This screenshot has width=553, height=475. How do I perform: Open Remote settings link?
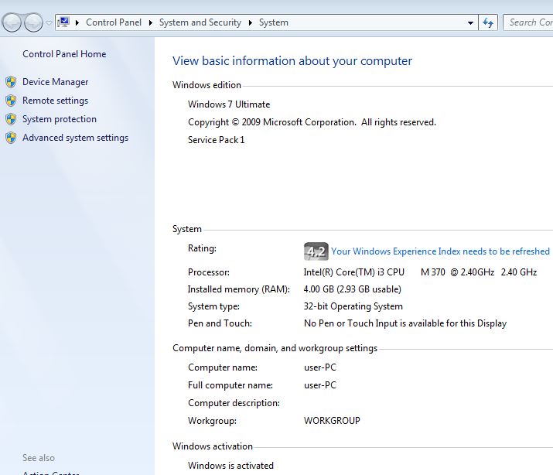56,101
